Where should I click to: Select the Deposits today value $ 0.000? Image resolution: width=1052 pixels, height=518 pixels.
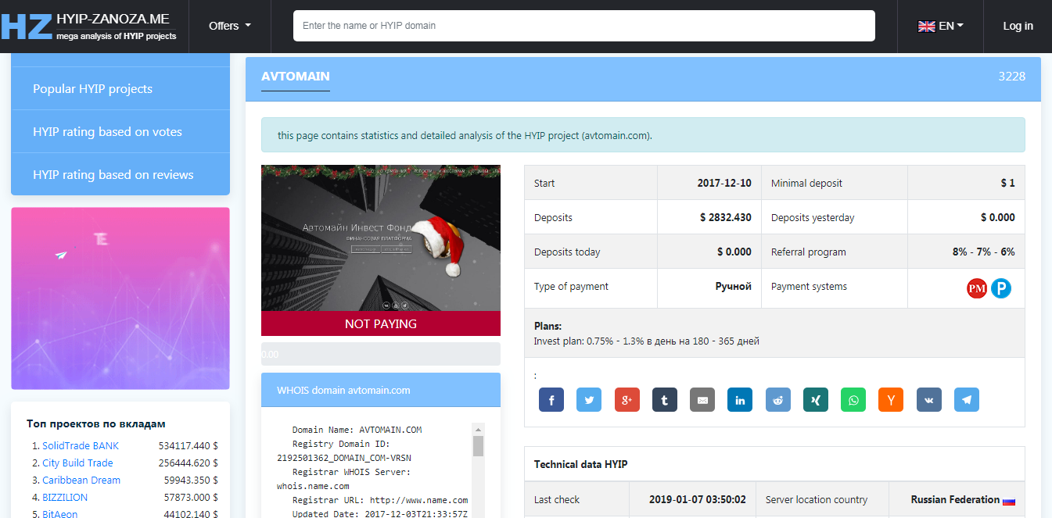pos(734,252)
